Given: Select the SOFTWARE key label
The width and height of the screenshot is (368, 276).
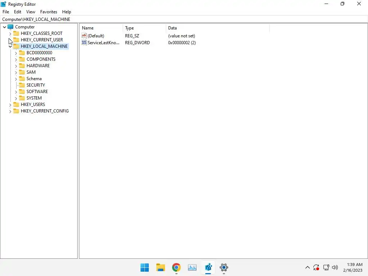Looking at the screenshot, I should pos(37,92).
